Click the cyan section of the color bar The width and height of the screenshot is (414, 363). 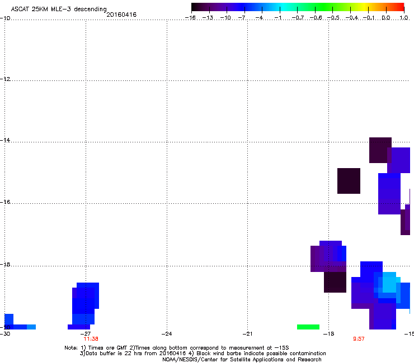(284, 7)
